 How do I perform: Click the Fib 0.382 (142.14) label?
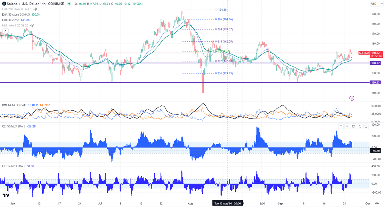coord(224,61)
